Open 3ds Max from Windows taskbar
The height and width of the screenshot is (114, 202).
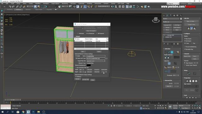coord(28,112)
